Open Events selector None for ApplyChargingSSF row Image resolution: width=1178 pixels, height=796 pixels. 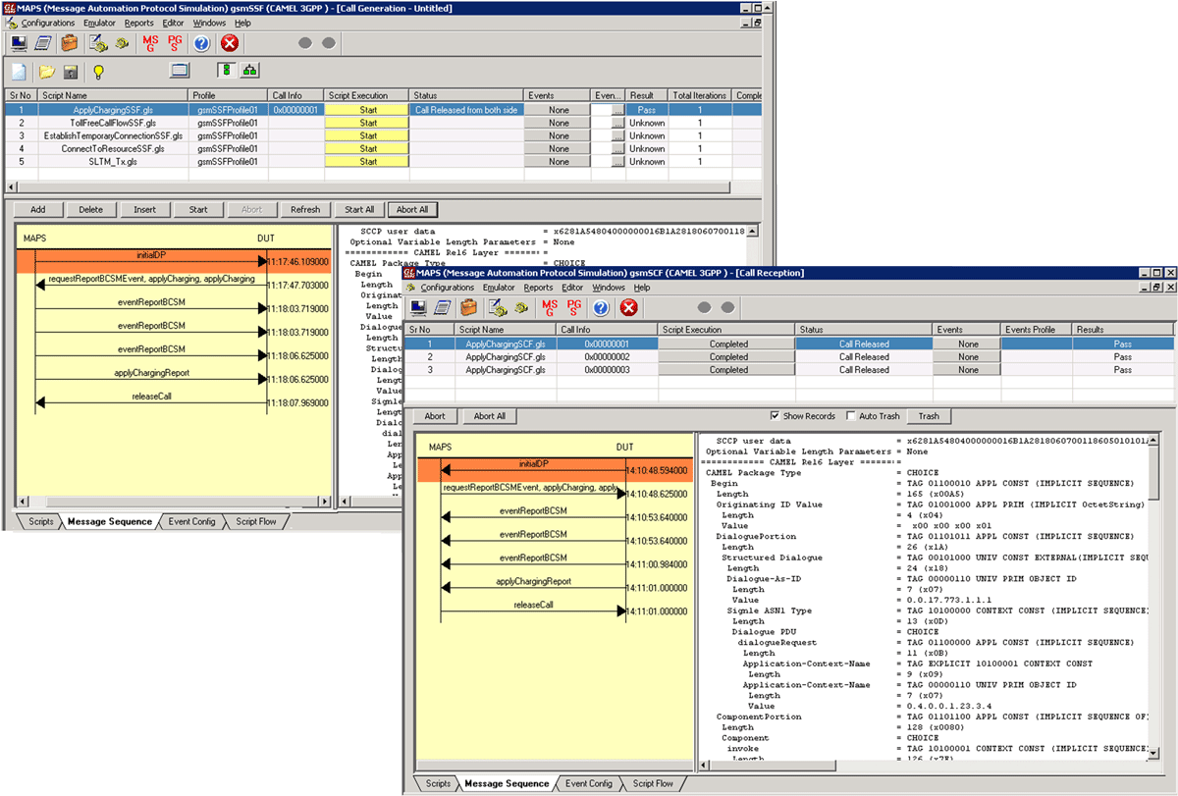click(559, 111)
